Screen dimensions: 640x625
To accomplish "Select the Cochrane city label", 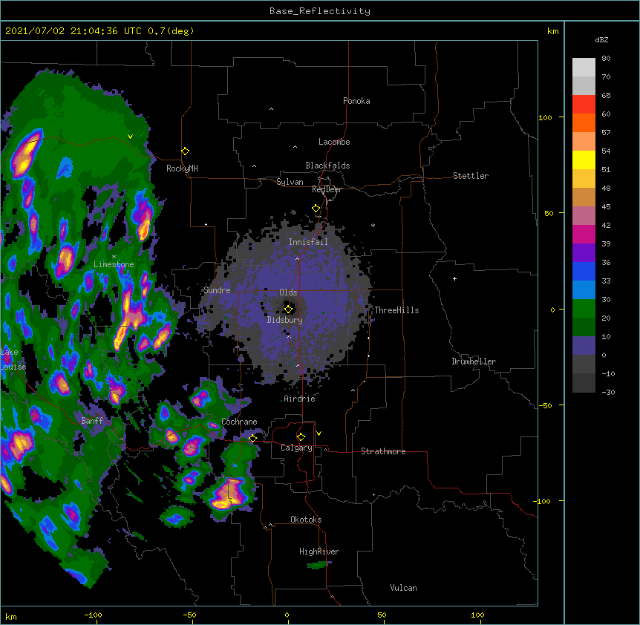I will click(x=239, y=422).
